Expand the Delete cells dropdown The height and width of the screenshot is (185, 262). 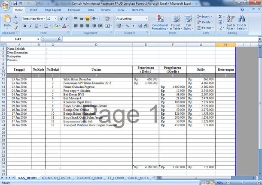(213, 22)
